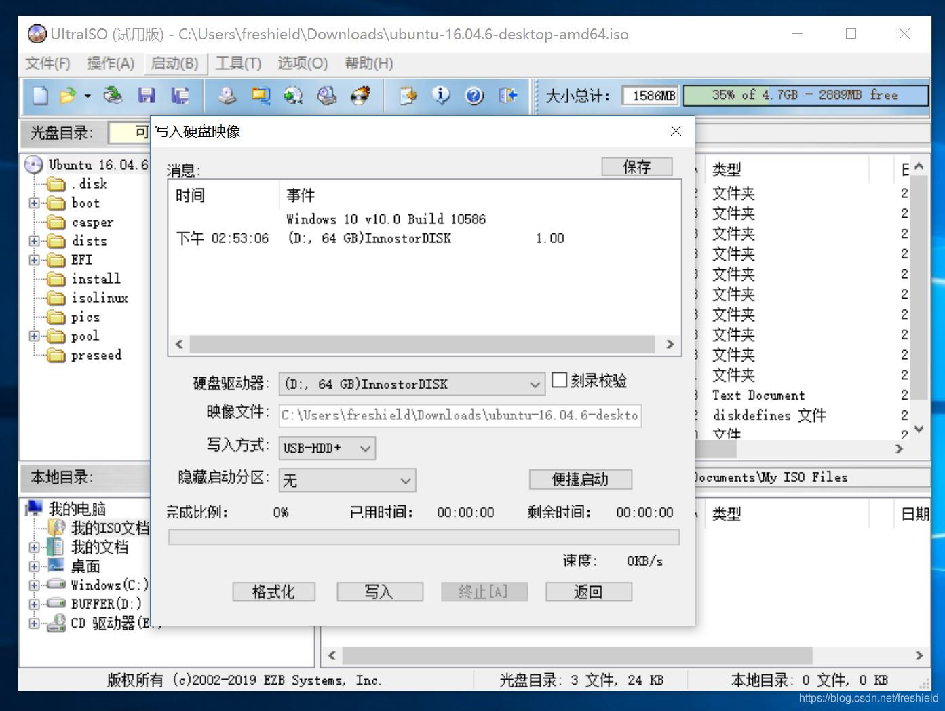This screenshot has width=945, height=711.
Task: Click the message log horizontal scrollbar track
Action: [423, 344]
